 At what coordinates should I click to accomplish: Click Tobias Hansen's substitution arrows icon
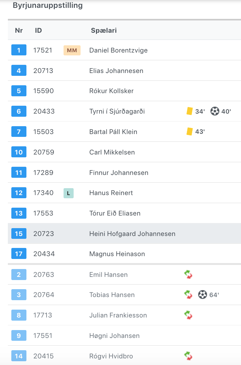pos(188,295)
